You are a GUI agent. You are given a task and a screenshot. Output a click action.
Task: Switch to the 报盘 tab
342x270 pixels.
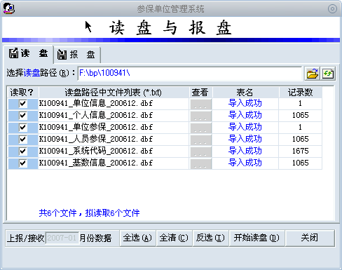(x=77, y=55)
